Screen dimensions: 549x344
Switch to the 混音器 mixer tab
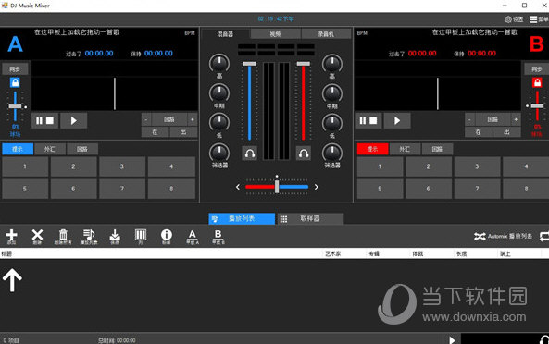[225, 34]
